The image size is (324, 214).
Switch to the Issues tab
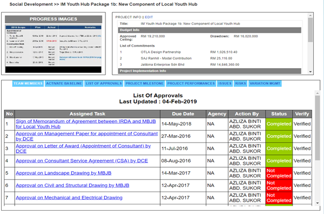coord(225,83)
